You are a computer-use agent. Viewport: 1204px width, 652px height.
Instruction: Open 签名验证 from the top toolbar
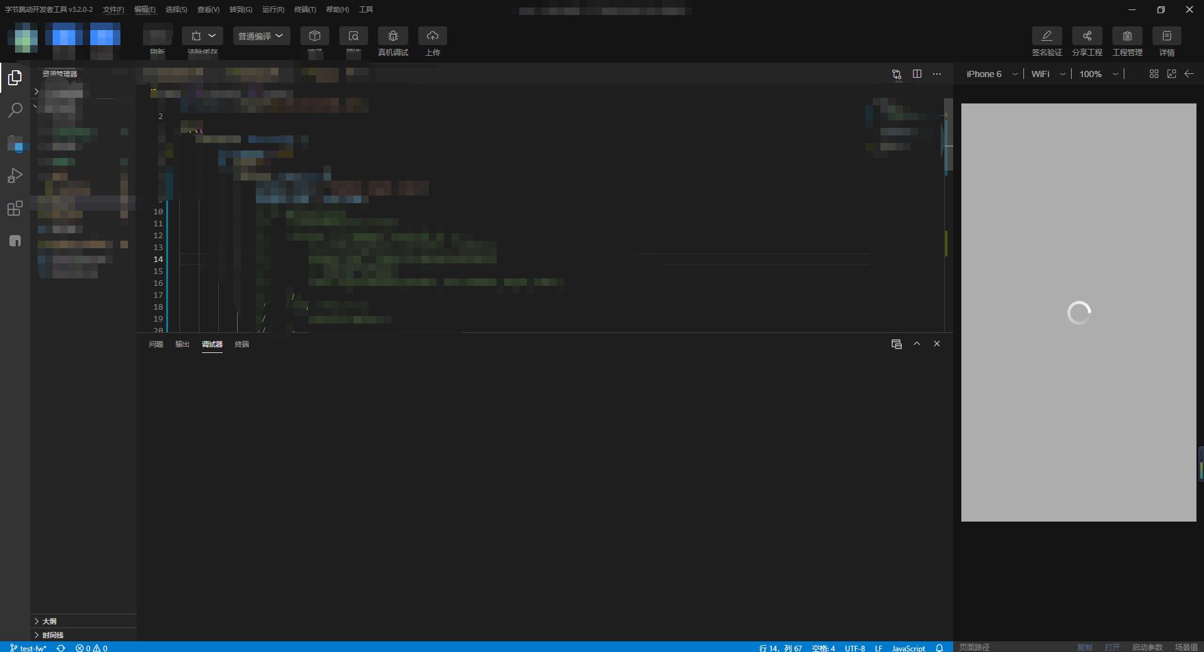[1047, 36]
